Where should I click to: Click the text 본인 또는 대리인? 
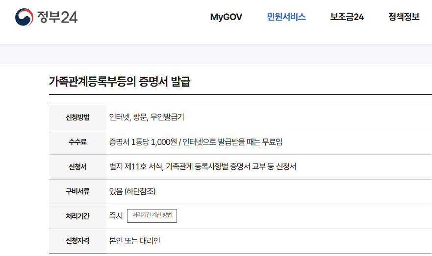point(134,241)
